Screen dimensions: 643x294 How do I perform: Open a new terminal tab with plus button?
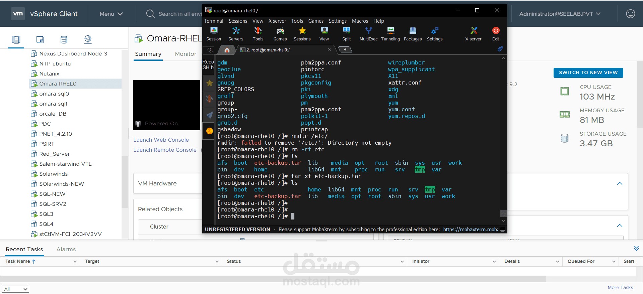coord(345,49)
